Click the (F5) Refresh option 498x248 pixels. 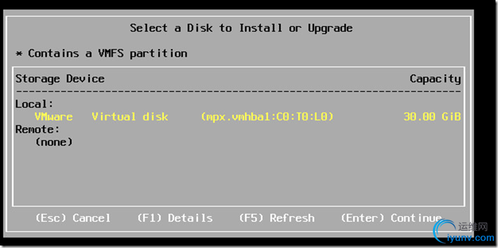(x=277, y=218)
